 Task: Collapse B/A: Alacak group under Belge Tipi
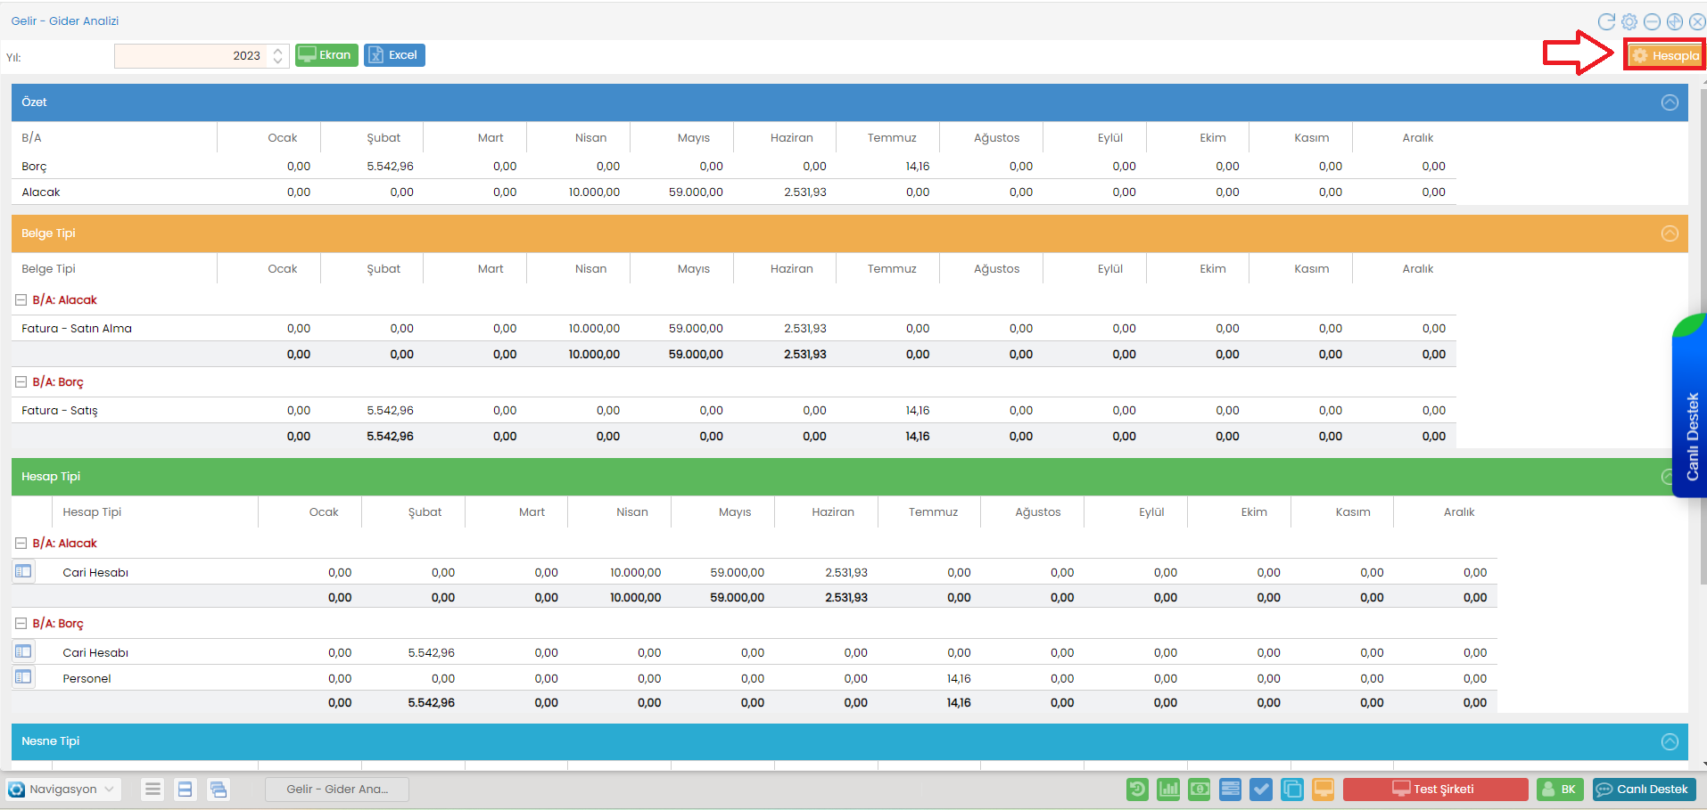click(x=21, y=300)
